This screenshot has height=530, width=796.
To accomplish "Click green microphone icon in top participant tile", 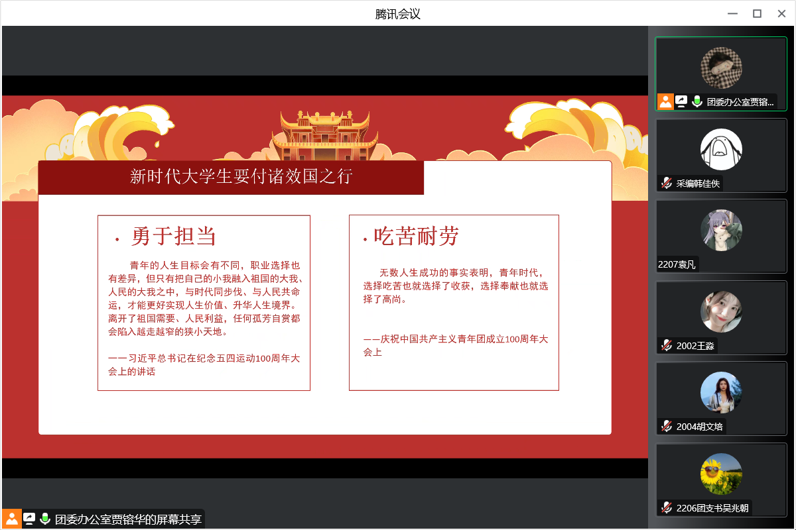I will (x=697, y=101).
